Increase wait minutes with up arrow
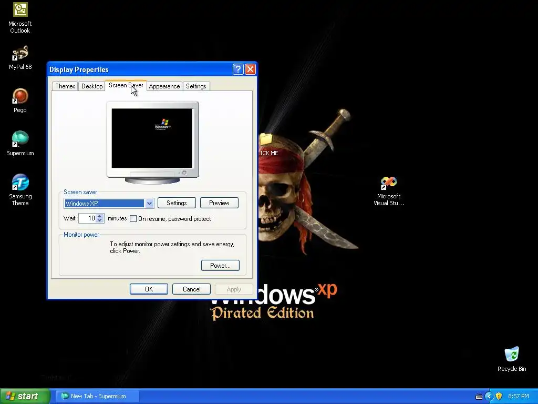This screenshot has height=404, width=538. point(100,216)
